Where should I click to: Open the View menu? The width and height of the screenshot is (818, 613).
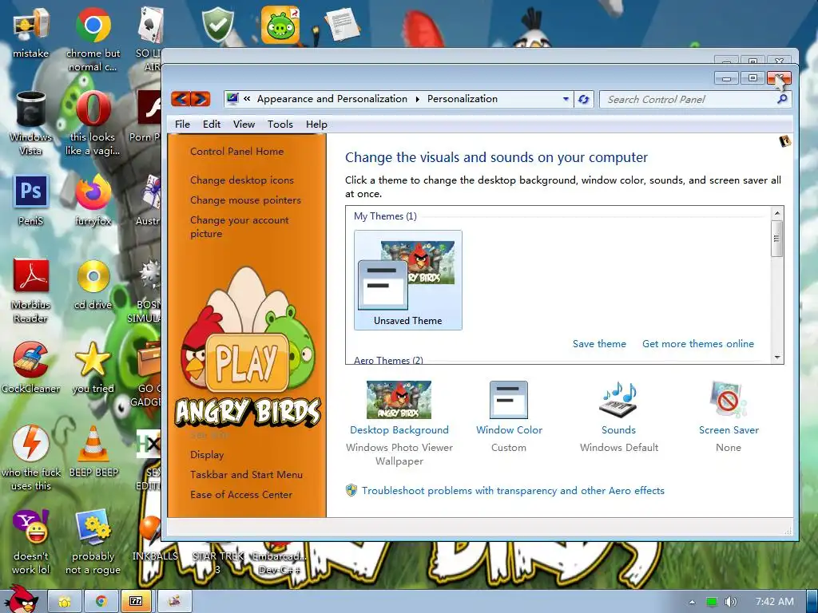244,124
